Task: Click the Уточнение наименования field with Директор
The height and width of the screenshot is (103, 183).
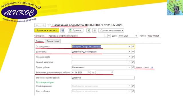Action: point(103,78)
